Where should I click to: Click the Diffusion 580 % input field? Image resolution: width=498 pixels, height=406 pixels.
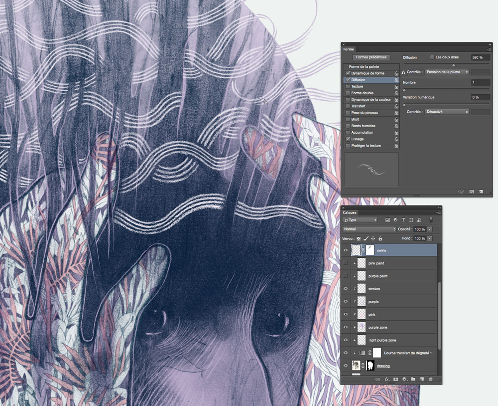coord(480,57)
